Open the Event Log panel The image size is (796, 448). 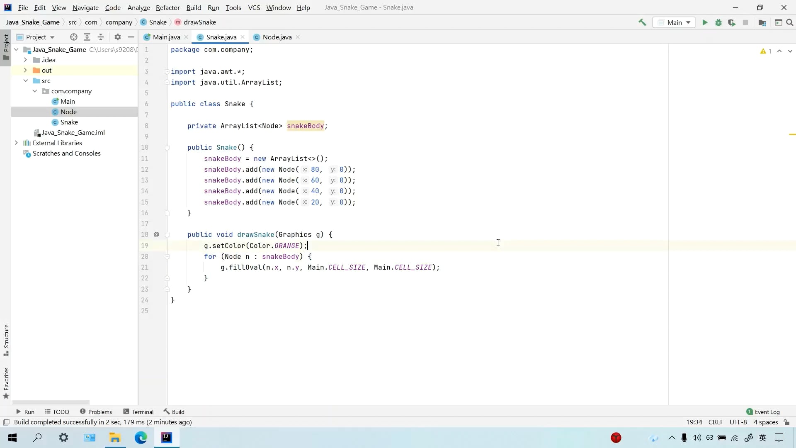763,411
